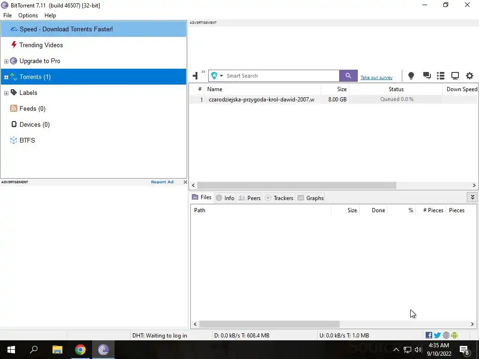Open the File menu
479x359 pixels.
(7, 15)
